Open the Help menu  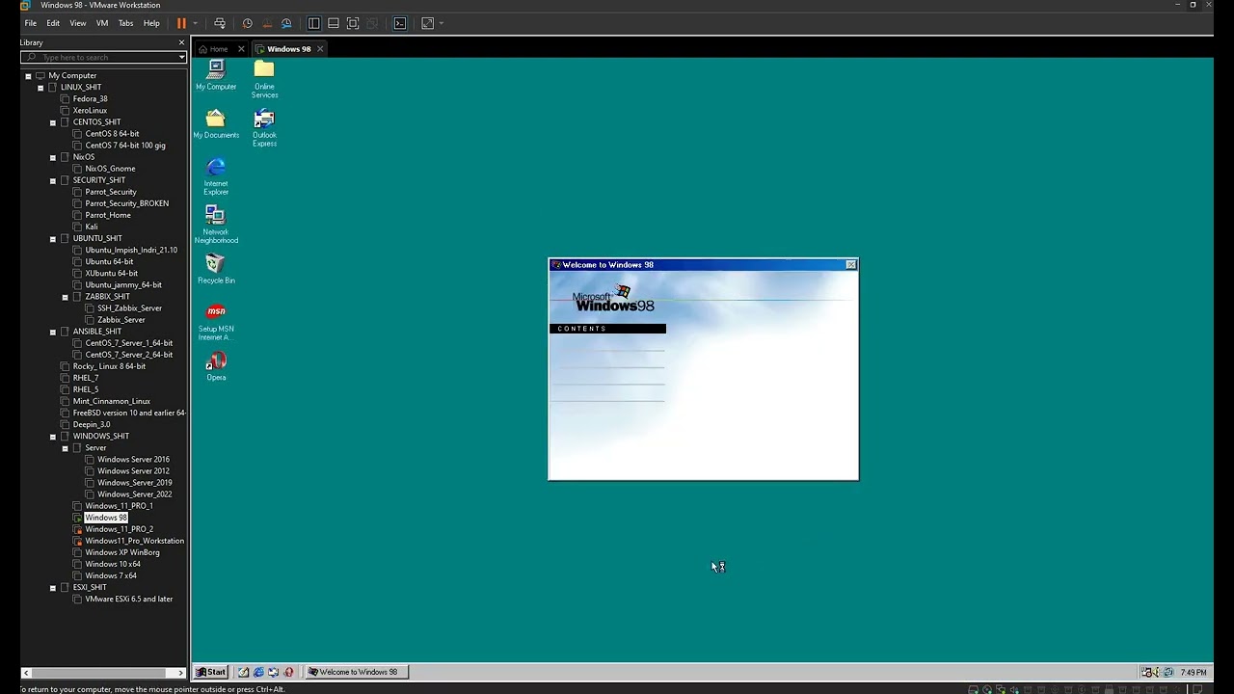point(151,23)
